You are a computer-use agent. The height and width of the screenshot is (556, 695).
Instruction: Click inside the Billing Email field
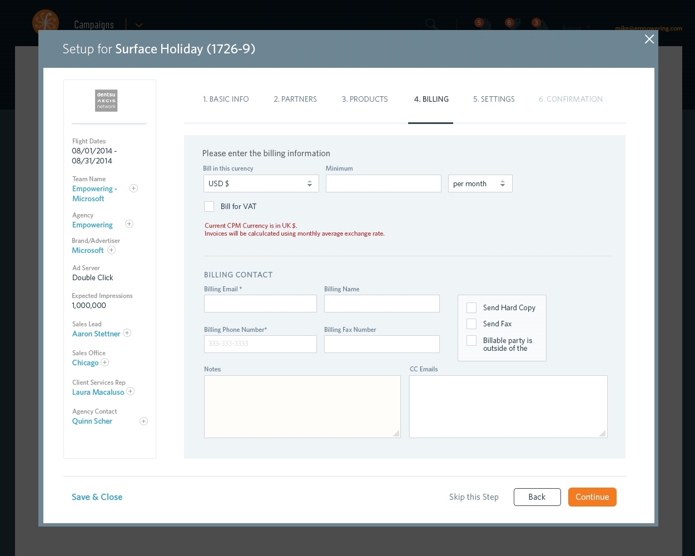coord(260,304)
